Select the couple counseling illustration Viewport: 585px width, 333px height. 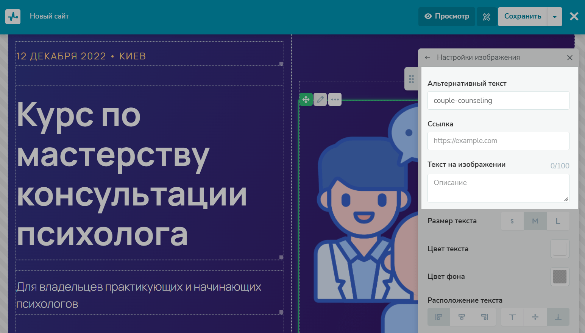359,218
